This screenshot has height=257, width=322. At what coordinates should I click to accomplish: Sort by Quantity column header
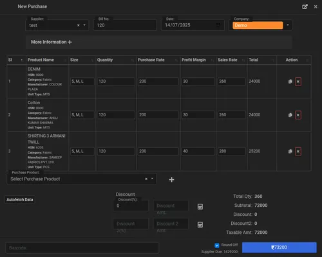click(x=116, y=60)
